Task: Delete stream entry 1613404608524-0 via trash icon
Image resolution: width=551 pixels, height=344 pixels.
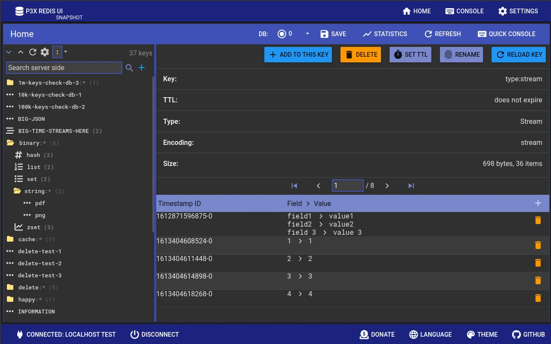Action: tap(538, 245)
